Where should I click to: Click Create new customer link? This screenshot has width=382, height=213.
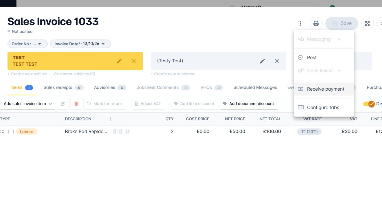[173, 74]
